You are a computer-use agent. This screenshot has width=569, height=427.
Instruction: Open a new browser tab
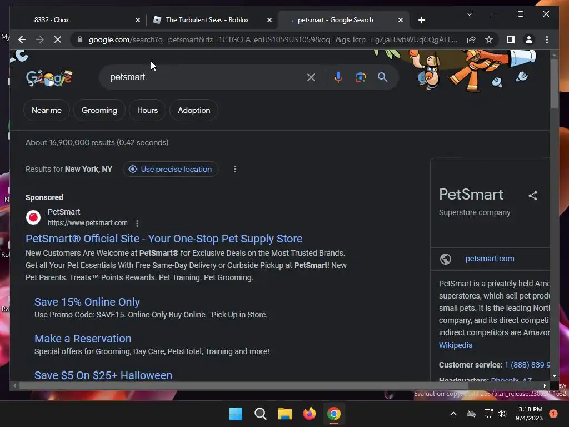[422, 20]
